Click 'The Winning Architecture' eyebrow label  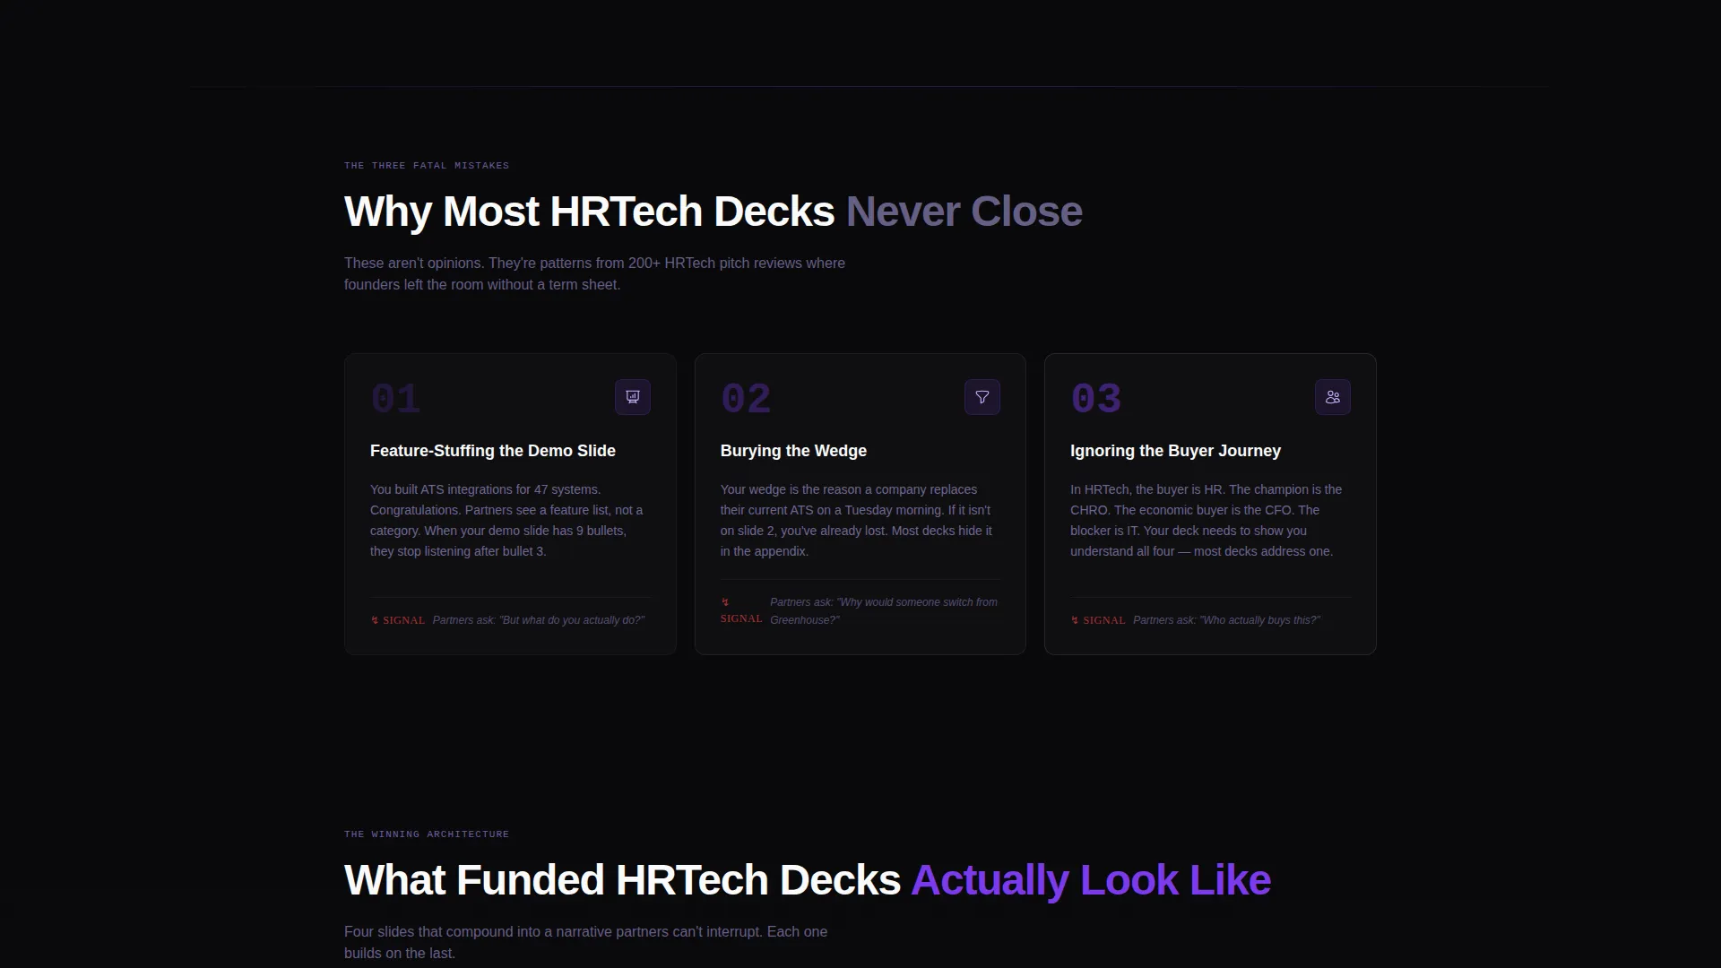(x=427, y=834)
